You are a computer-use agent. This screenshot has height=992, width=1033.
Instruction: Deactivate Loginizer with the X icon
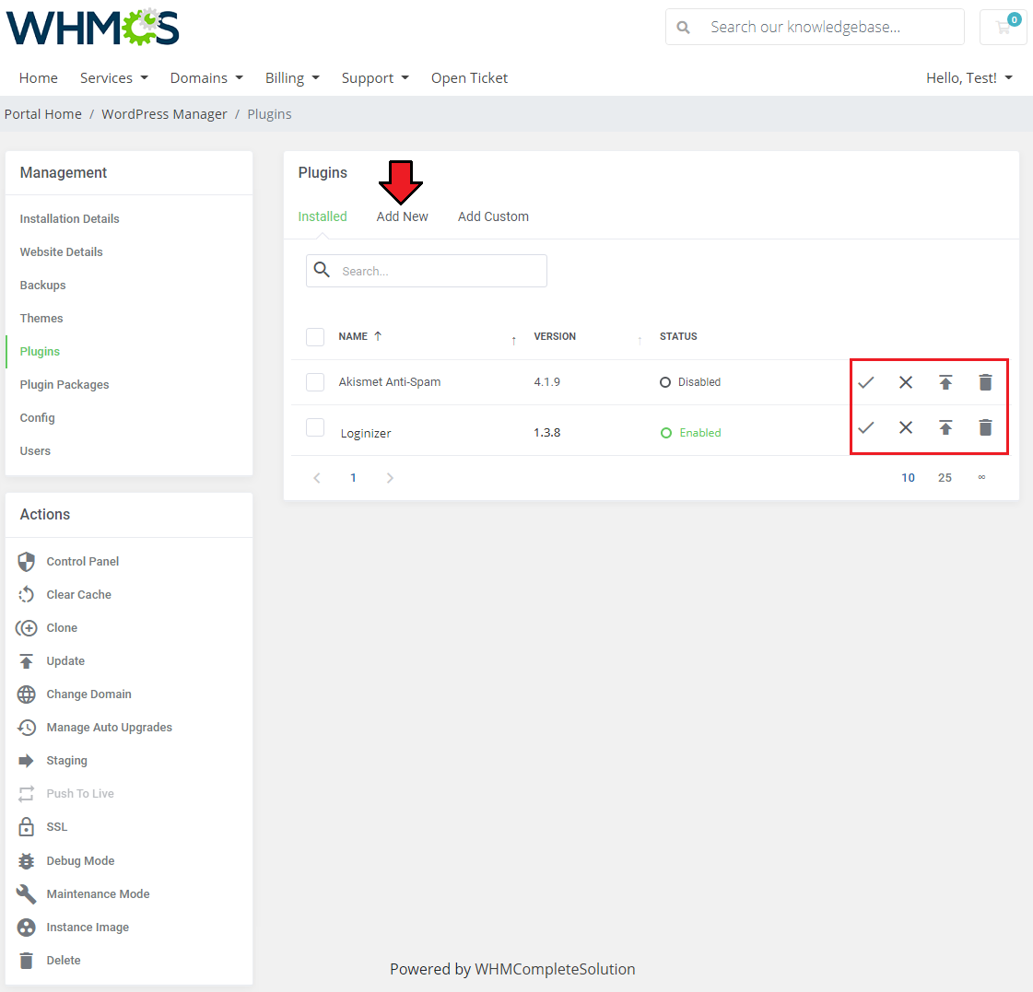[x=906, y=427]
